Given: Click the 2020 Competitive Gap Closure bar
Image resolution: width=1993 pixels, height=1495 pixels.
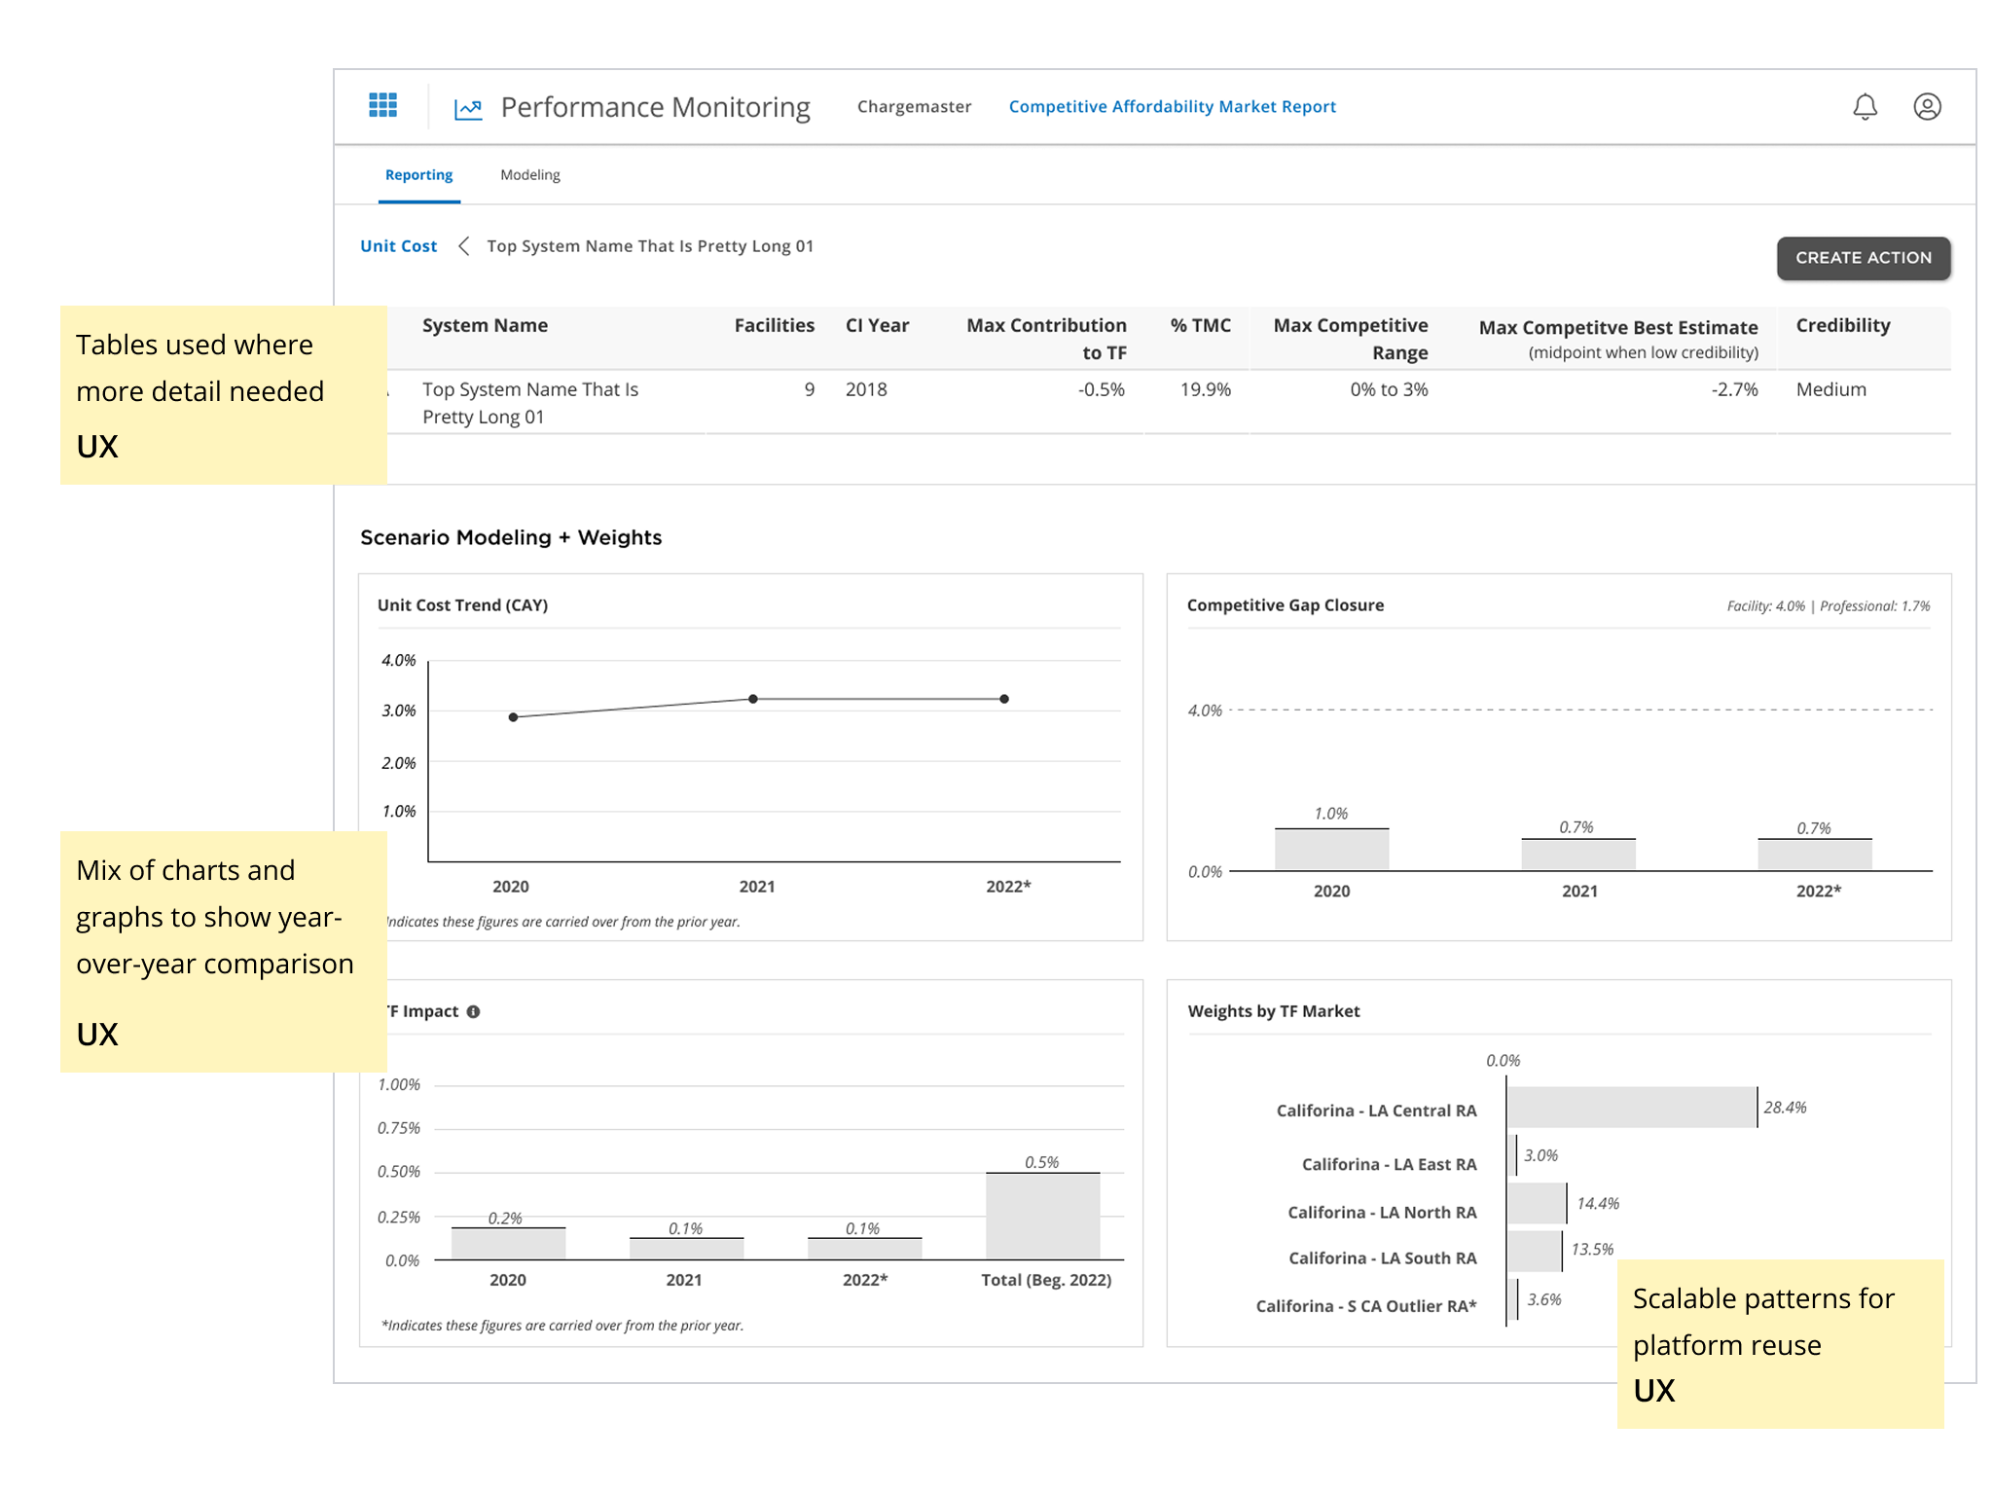Looking at the screenshot, I should [1331, 850].
